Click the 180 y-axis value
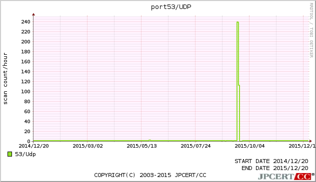This screenshot has height=182, width=316. click(26, 52)
